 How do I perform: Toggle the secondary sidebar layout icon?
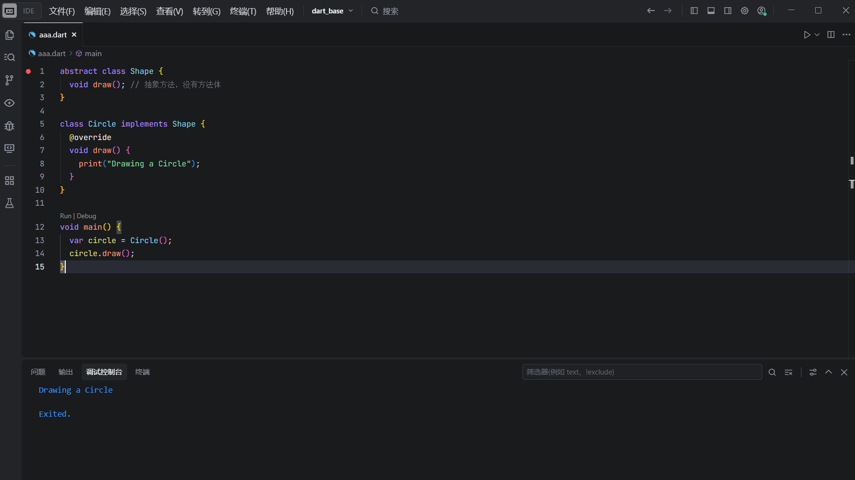point(728,11)
